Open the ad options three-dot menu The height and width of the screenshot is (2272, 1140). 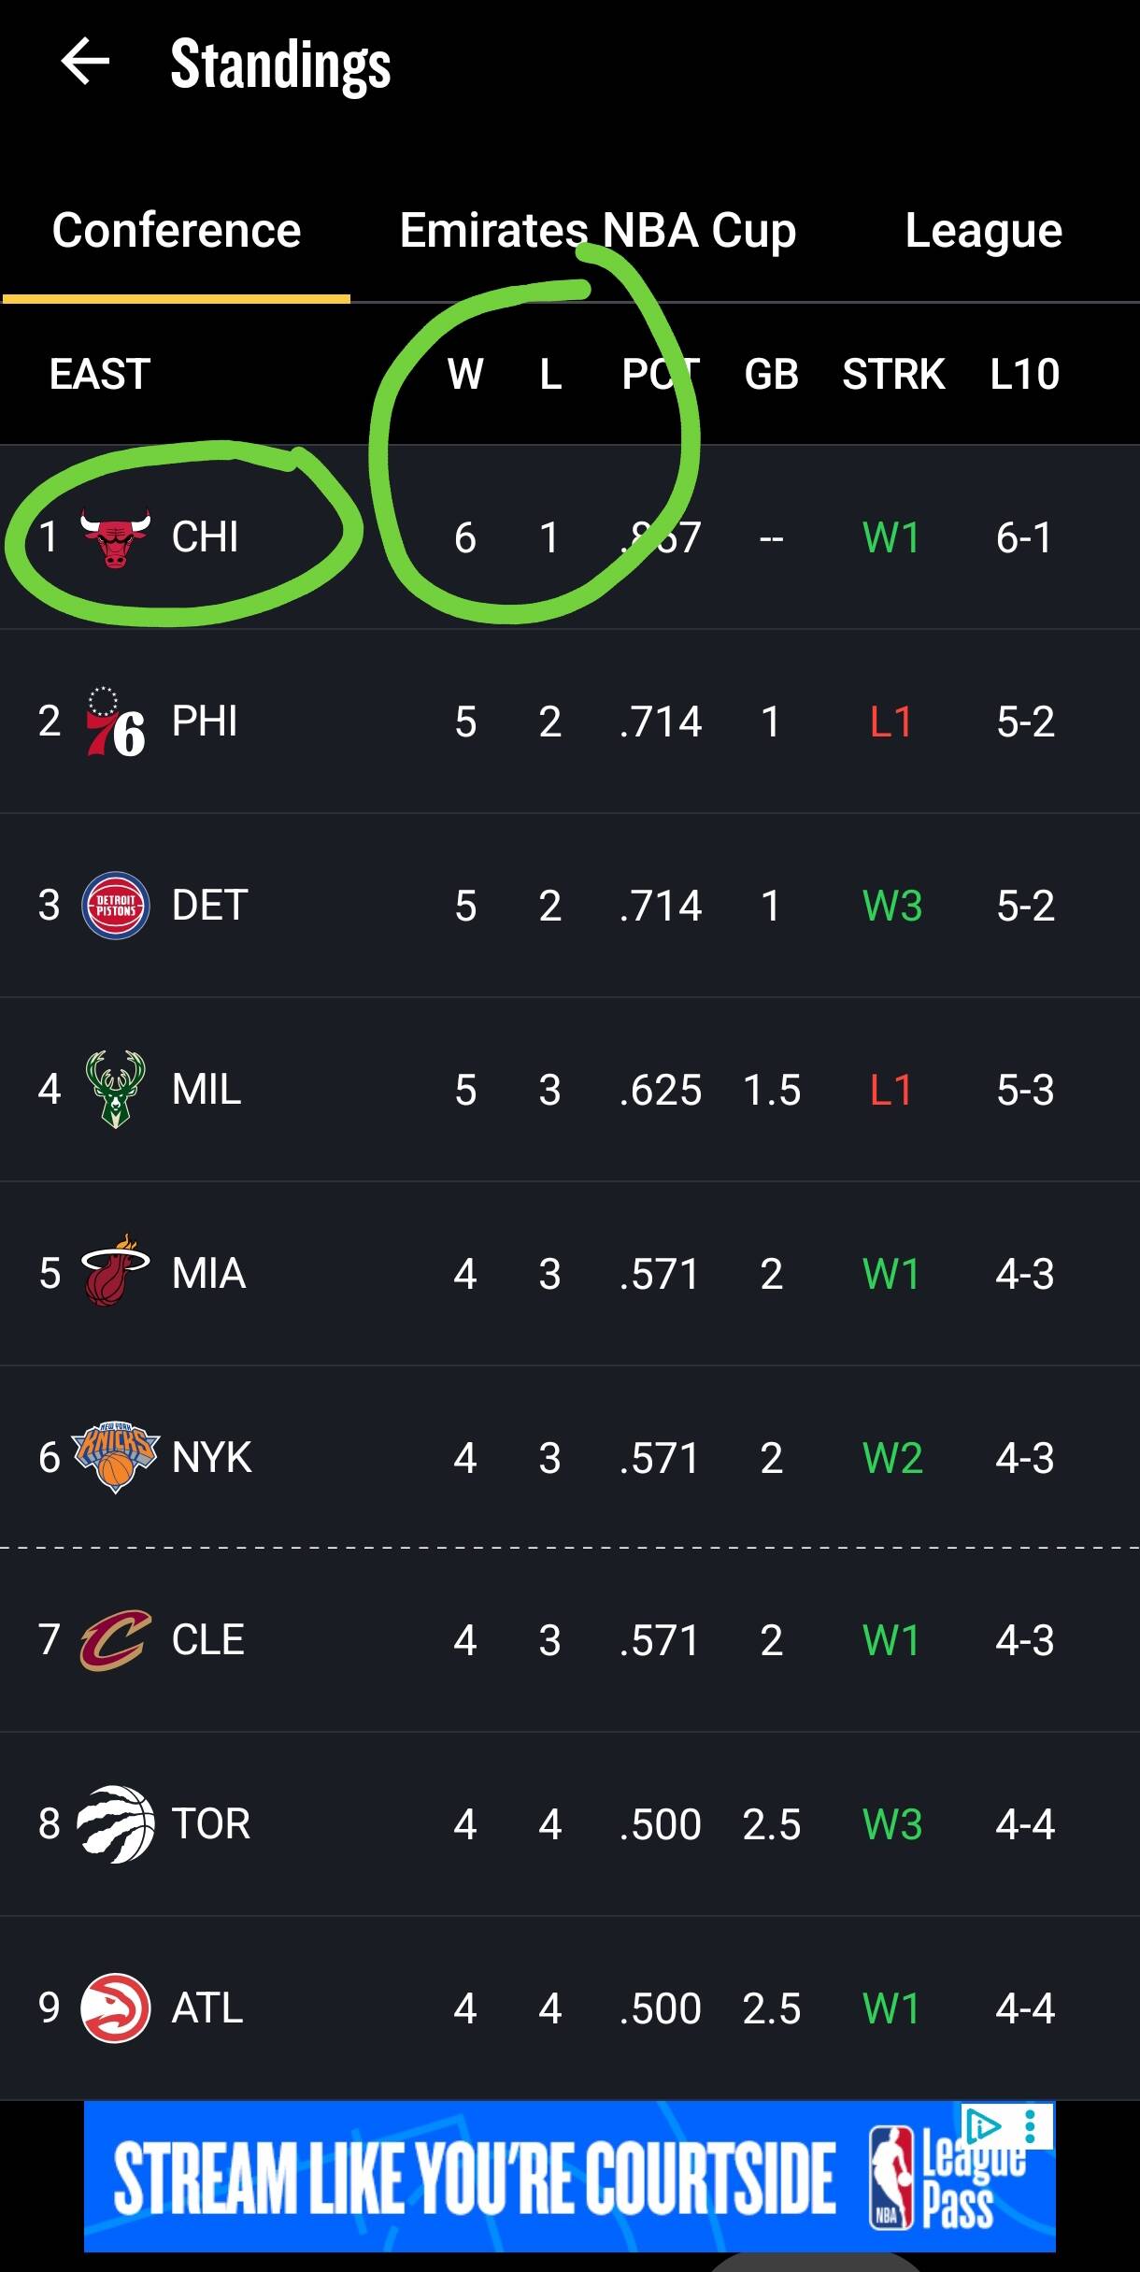pyautogui.click(x=1030, y=2126)
